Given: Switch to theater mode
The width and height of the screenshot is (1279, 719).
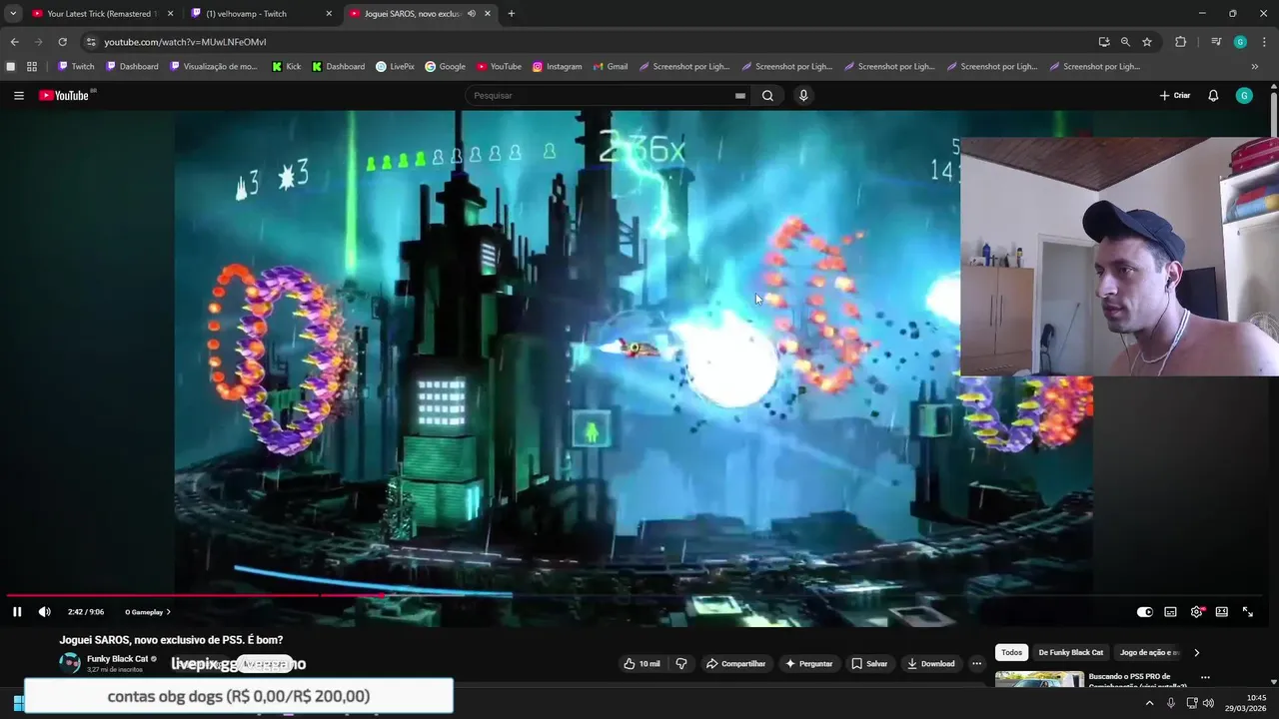Looking at the screenshot, I should (x=1221, y=612).
